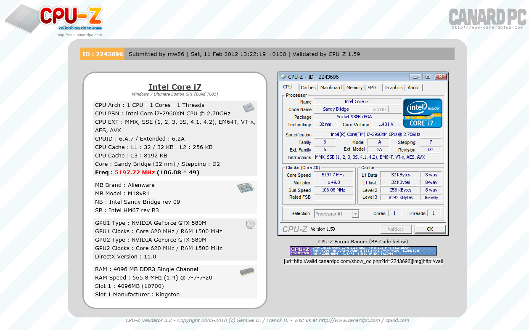Image resolution: width=529 pixels, height=330 pixels.
Task: Click the copyright footer text
Action: click(x=267, y=320)
